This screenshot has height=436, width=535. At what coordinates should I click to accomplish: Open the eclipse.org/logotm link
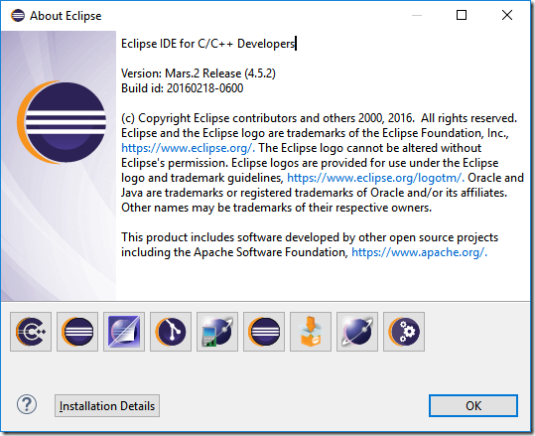coord(375,178)
